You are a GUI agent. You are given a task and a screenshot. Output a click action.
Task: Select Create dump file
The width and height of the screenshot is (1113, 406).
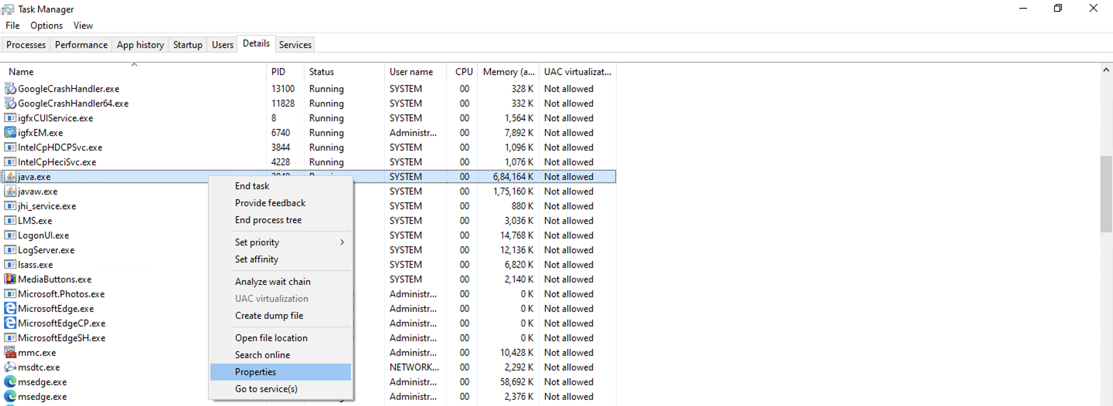pyautogui.click(x=281, y=316)
